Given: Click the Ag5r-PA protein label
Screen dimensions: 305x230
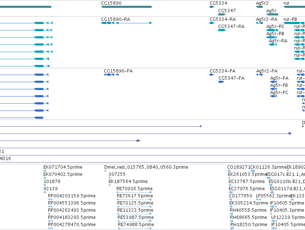Looking at the screenshot, I should coord(279,78).
